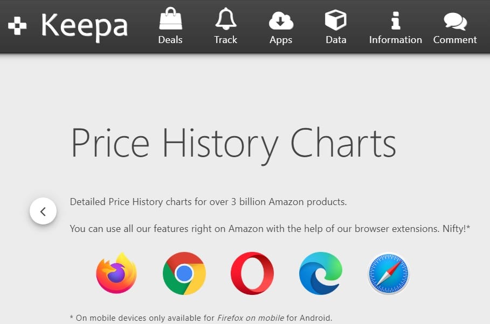
Task: Choose the Microsoft Edge extension icon
Action: (320, 273)
